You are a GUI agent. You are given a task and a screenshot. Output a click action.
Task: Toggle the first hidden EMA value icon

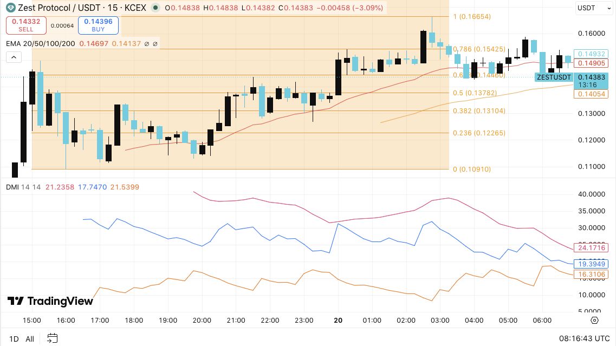(146, 44)
